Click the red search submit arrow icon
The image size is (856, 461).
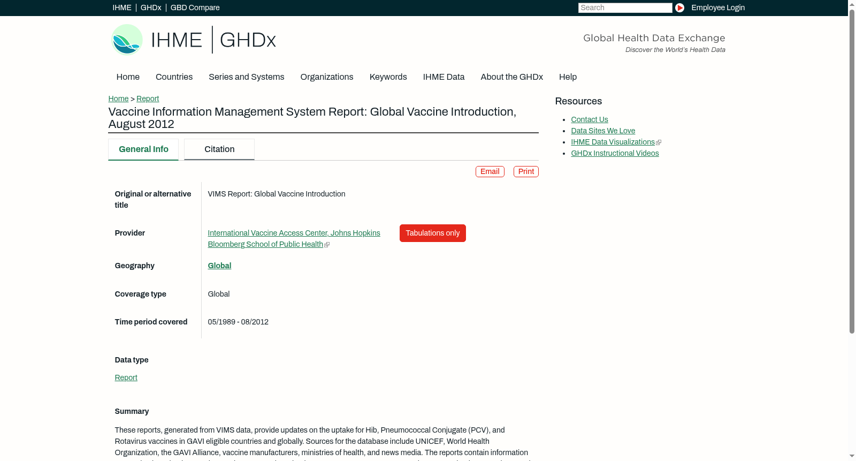click(x=679, y=7)
